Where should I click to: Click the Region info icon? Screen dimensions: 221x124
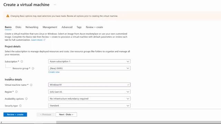coord(16,92)
